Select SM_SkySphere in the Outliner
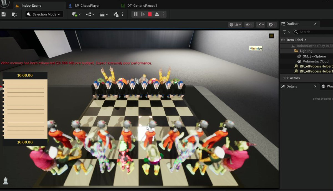This screenshot has height=191, width=333. tap(307, 56)
